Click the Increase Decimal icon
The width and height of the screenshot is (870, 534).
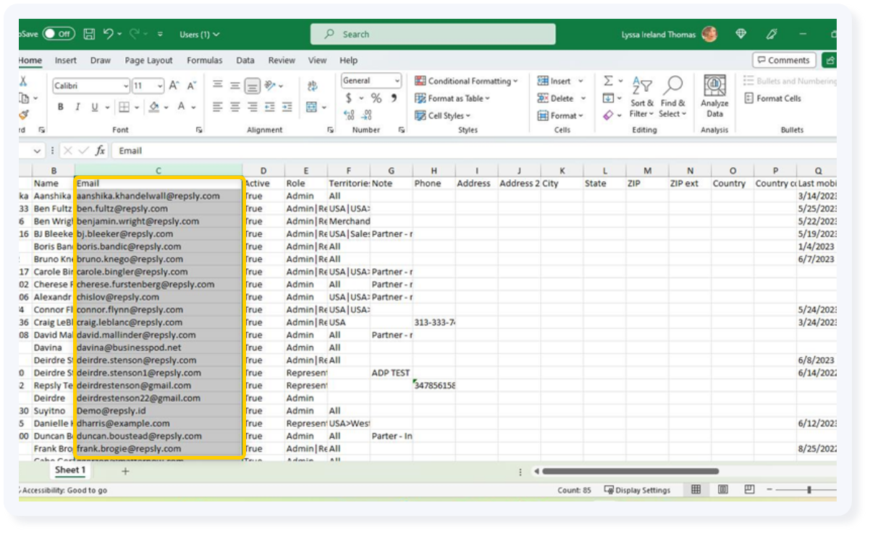pos(350,116)
